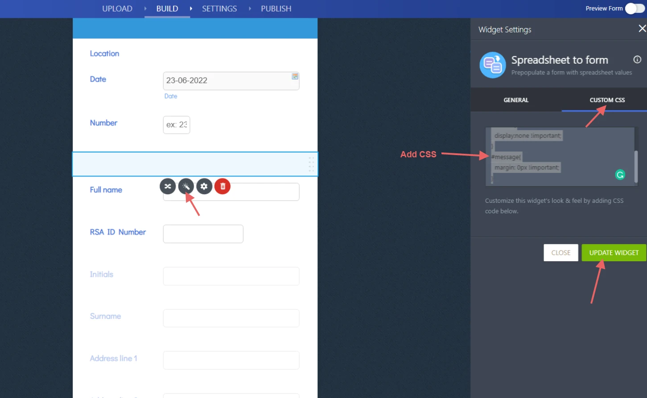Navigate to the PUBLISH step
Viewport: 647px width, 398px height.
click(x=276, y=9)
